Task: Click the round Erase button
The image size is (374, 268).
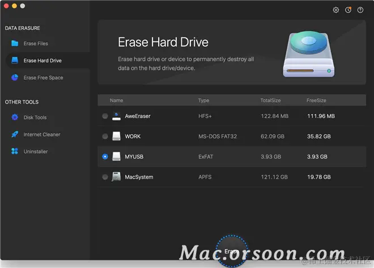Action: click(x=232, y=251)
